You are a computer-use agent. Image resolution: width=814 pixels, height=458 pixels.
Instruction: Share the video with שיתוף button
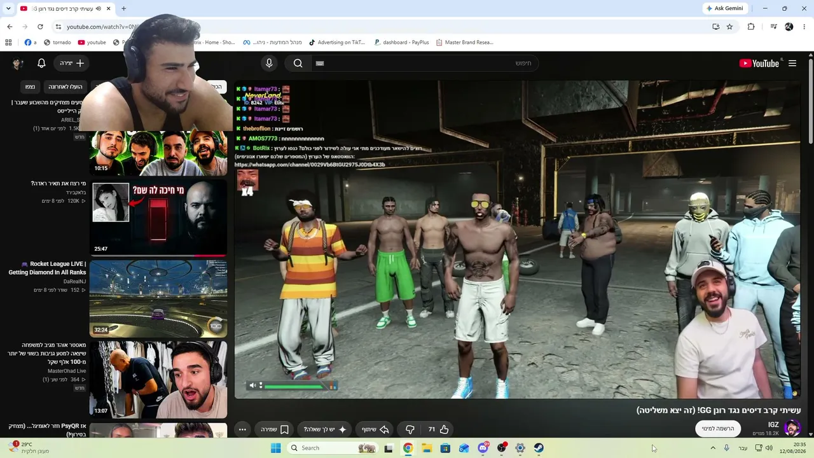(x=375, y=429)
